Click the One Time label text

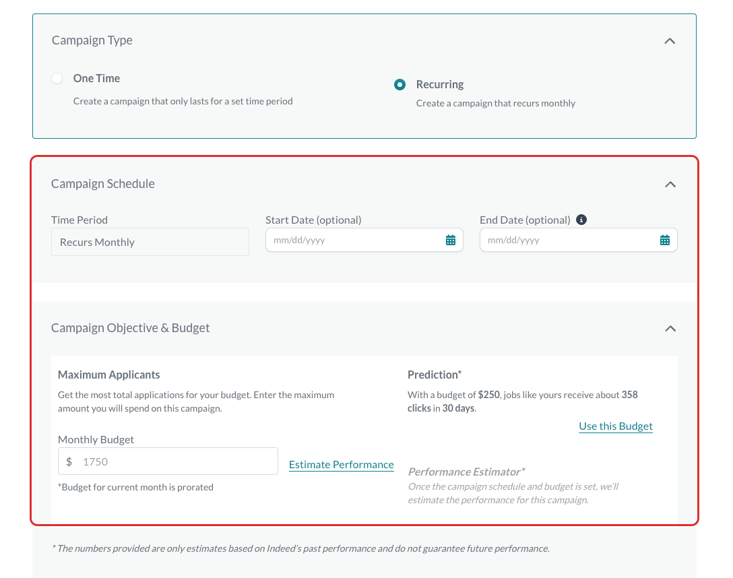(x=97, y=79)
